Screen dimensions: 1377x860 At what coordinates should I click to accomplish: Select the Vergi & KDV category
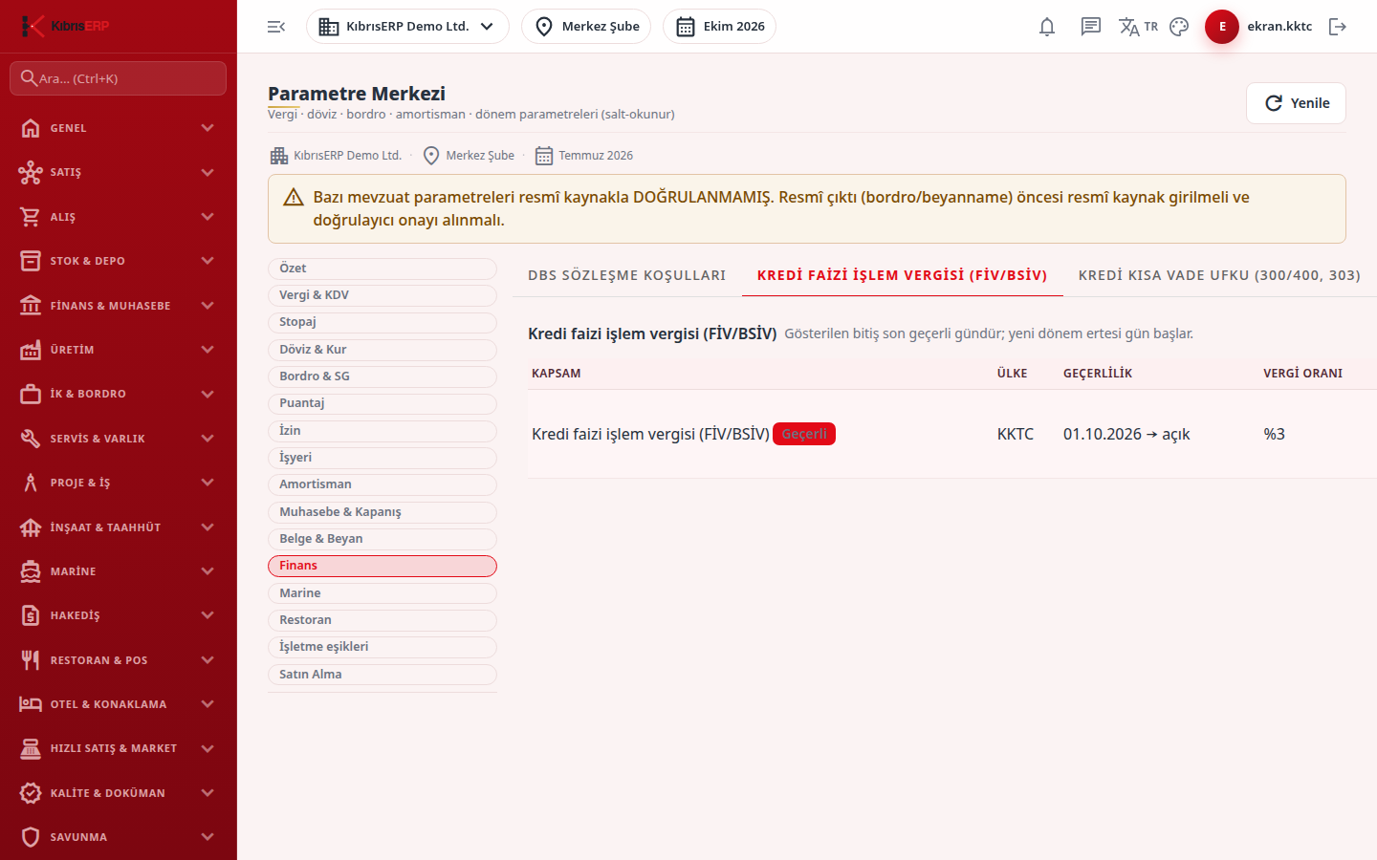click(x=382, y=295)
